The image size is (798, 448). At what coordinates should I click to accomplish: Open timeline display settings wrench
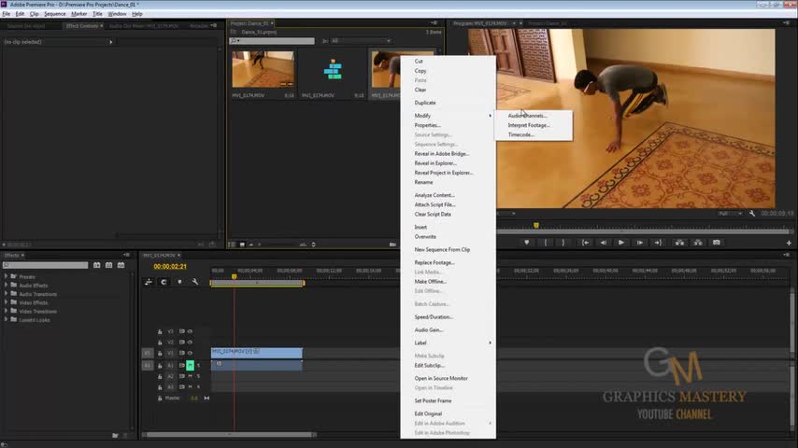point(195,282)
